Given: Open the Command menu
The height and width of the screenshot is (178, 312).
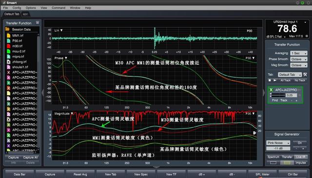Looking at the screenshot, I should pyautogui.click(x=58, y=8).
